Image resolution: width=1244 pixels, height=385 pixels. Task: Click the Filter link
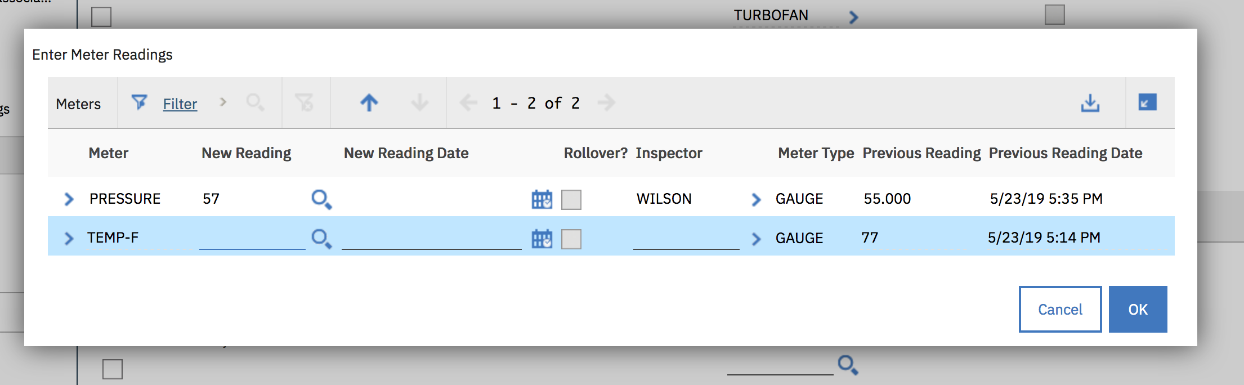[180, 104]
